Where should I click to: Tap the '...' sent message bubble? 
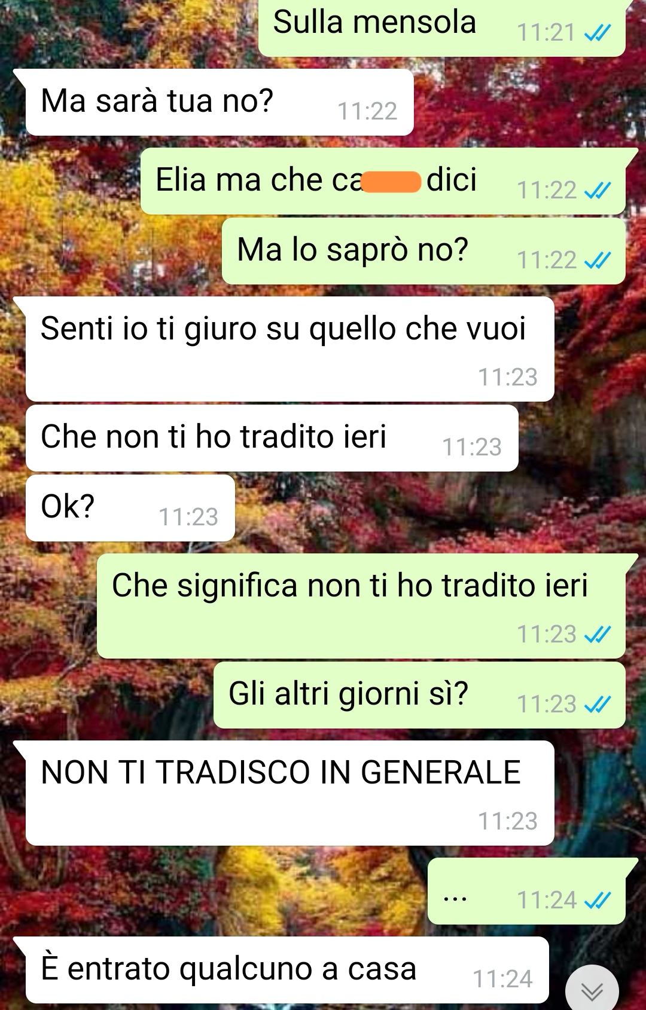click(526, 891)
